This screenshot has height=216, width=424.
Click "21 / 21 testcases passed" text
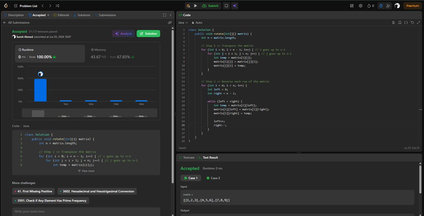pos(43,32)
